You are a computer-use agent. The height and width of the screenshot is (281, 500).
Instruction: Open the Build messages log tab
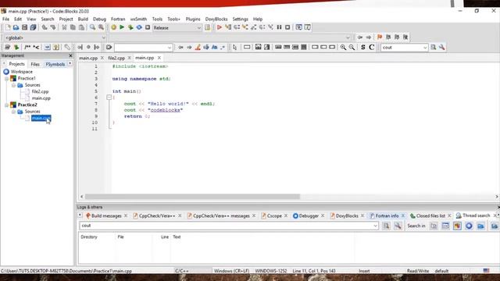pos(106,215)
